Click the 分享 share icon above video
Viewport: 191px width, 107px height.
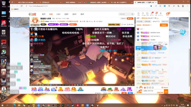point(124,25)
